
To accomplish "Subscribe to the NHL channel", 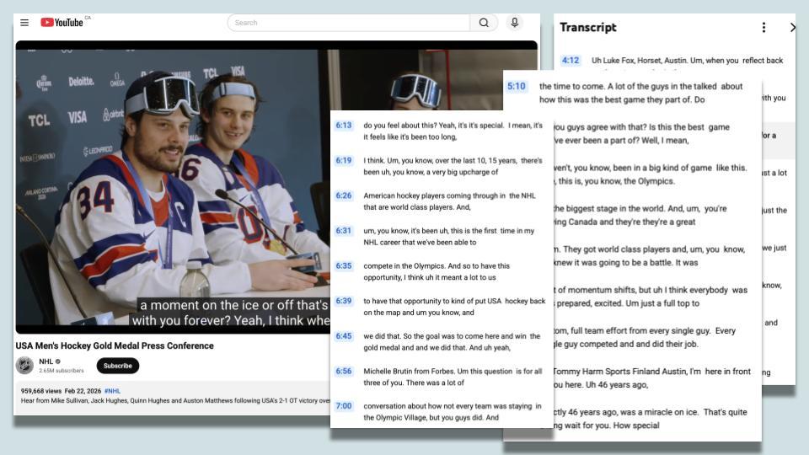I will coord(117,366).
